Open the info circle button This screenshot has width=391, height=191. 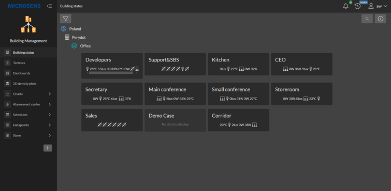[x=381, y=19]
